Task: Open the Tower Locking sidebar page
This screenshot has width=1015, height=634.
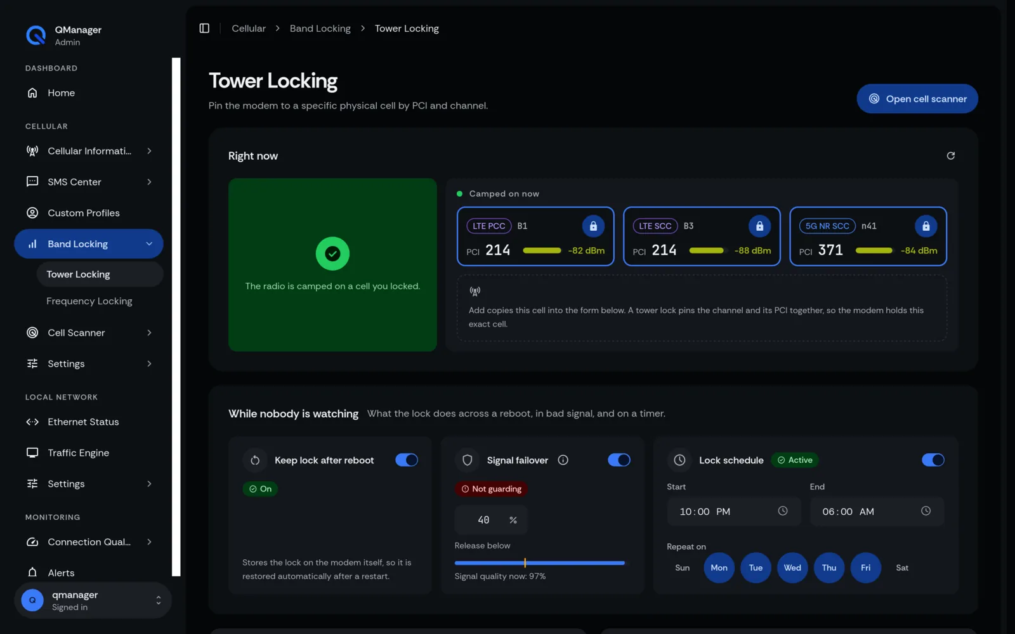Action: 100,275
